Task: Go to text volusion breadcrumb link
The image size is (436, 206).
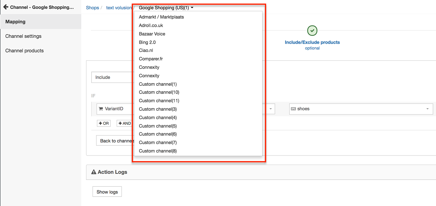Action: click(x=119, y=7)
